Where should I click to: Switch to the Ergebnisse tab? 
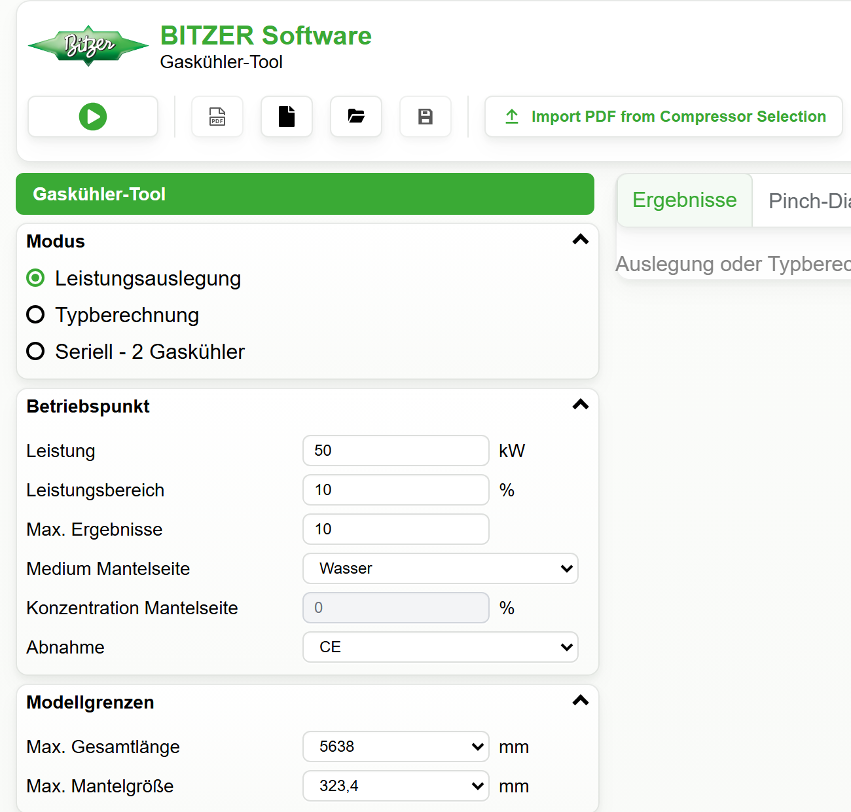pyautogui.click(x=685, y=200)
